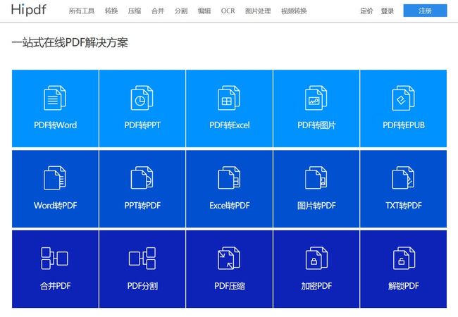Open the 转换 menu

point(111,11)
